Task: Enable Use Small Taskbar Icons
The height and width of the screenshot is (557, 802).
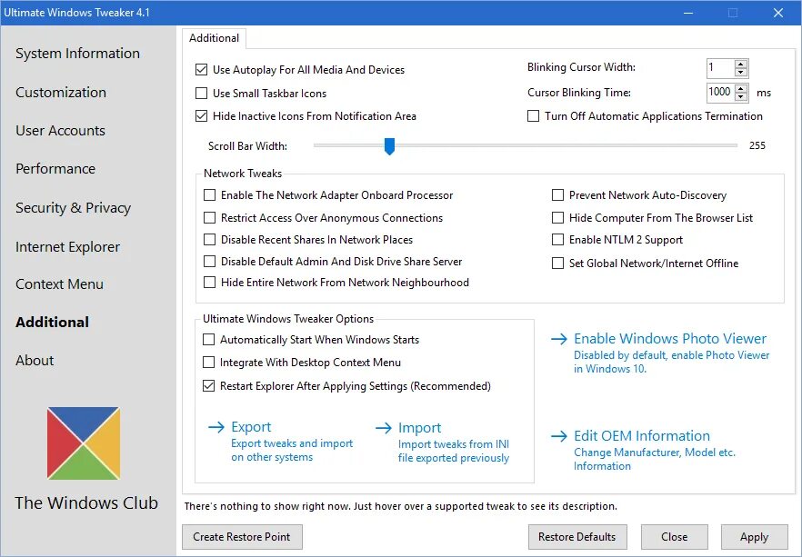Action: tap(201, 93)
